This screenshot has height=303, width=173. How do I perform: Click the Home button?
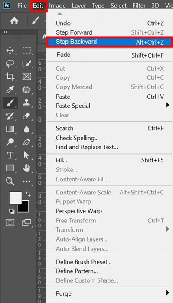(14, 21)
